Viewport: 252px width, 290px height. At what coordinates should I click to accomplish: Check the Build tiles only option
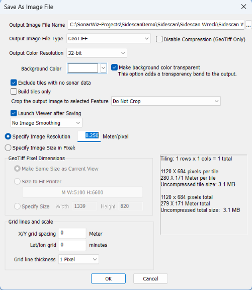click(x=14, y=91)
